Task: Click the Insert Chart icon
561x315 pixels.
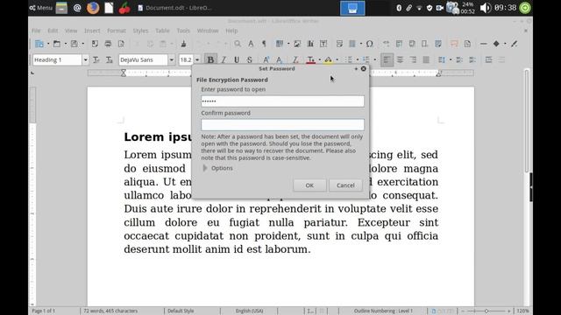Action: pos(310,44)
